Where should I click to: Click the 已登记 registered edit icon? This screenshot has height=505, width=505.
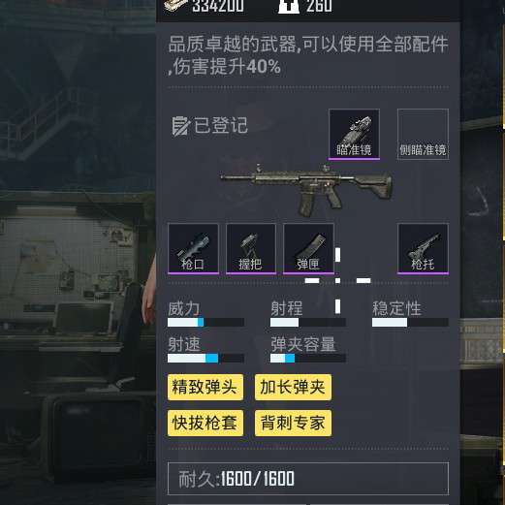click(x=179, y=126)
